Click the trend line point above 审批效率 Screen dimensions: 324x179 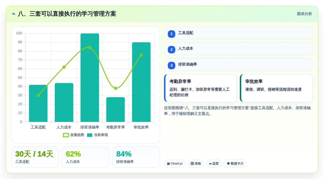tap(141, 55)
